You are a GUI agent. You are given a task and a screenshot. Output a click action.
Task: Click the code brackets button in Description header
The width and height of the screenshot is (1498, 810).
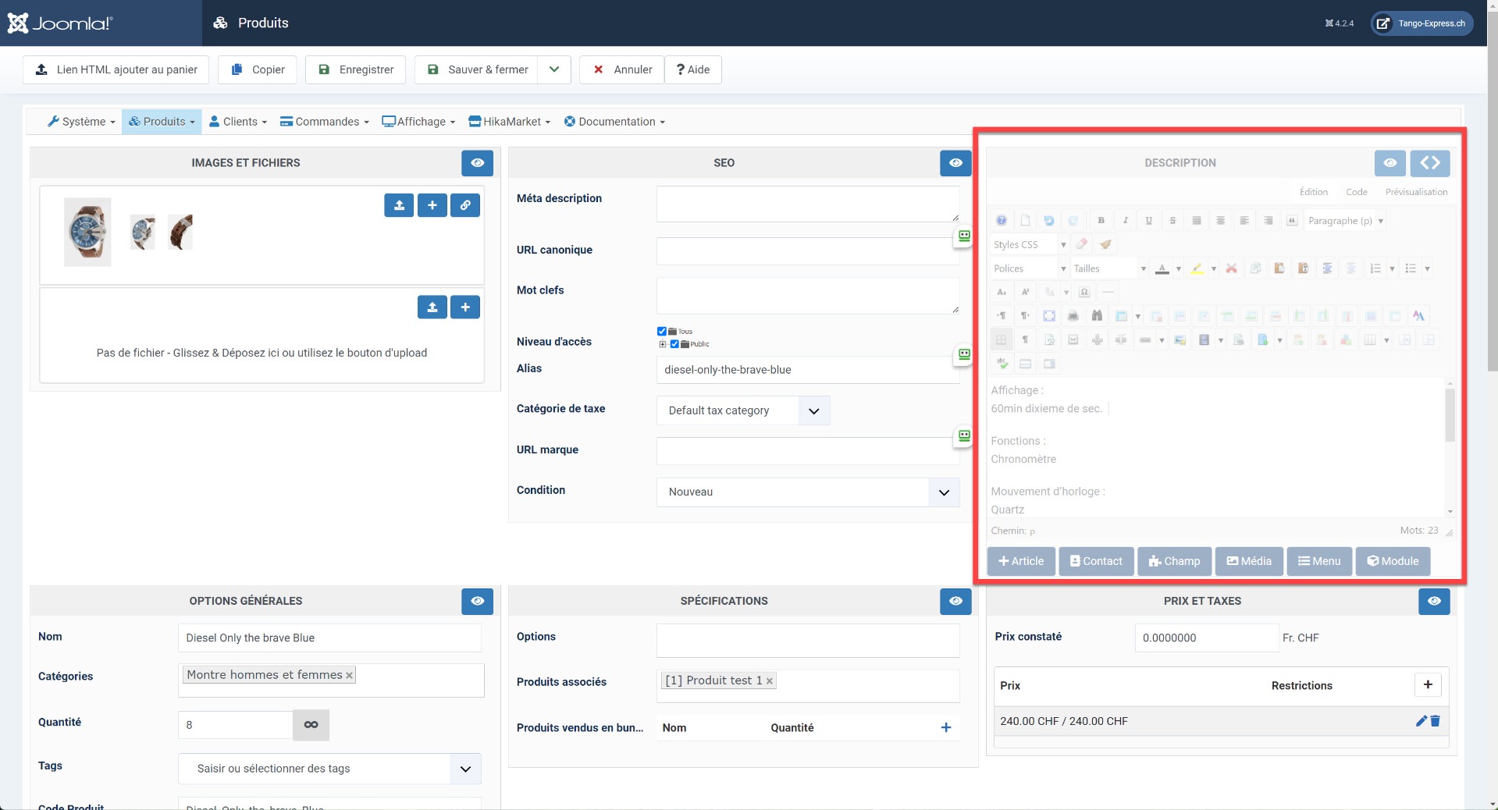pyautogui.click(x=1429, y=163)
